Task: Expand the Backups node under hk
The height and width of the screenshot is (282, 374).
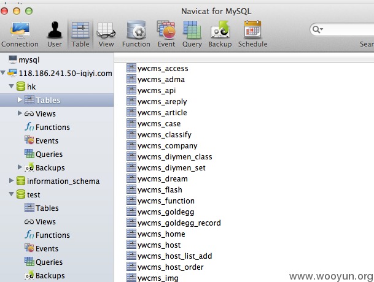Action: [x=20, y=167]
